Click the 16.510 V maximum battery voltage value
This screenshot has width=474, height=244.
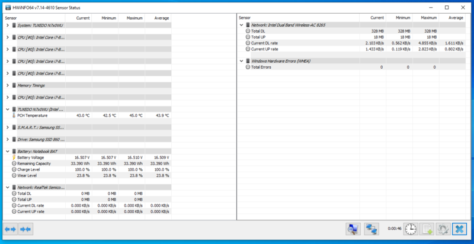click(135, 158)
